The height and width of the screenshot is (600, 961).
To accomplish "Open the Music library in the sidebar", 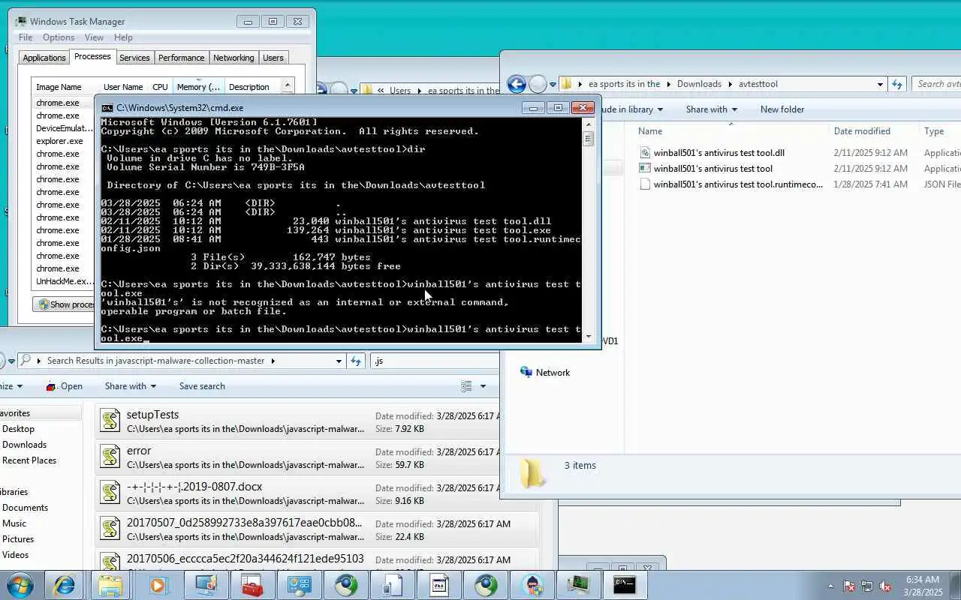I will (14, 523).
